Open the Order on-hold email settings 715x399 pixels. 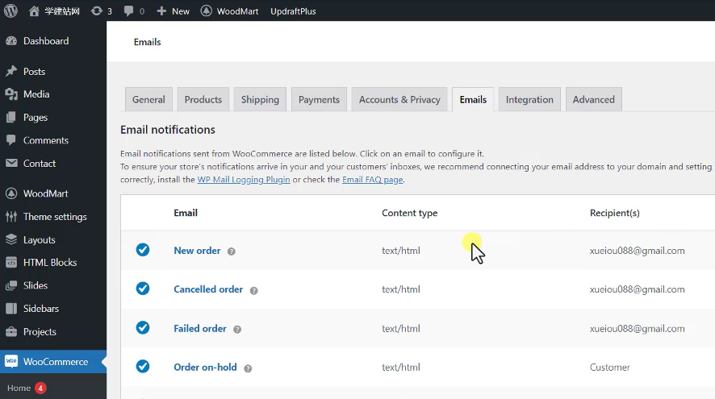tap(205, 367)
